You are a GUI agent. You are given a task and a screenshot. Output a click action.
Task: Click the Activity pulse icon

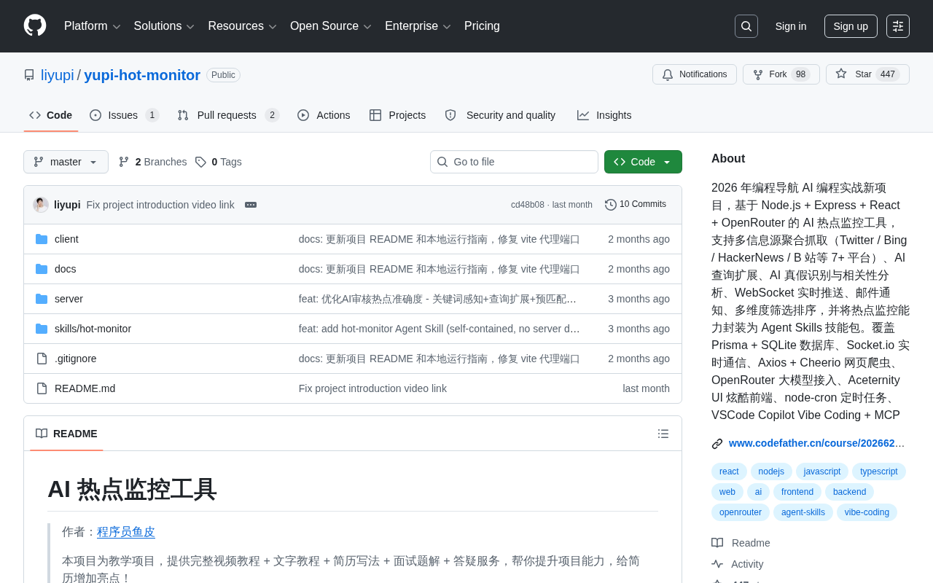(717, 564)
